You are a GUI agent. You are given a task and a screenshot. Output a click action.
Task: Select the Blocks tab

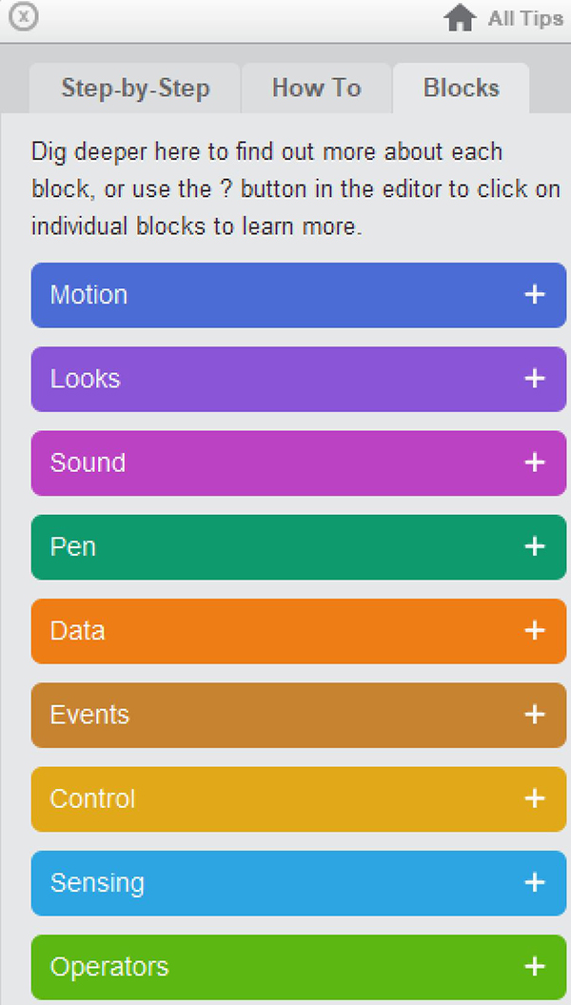coord(462,88)
